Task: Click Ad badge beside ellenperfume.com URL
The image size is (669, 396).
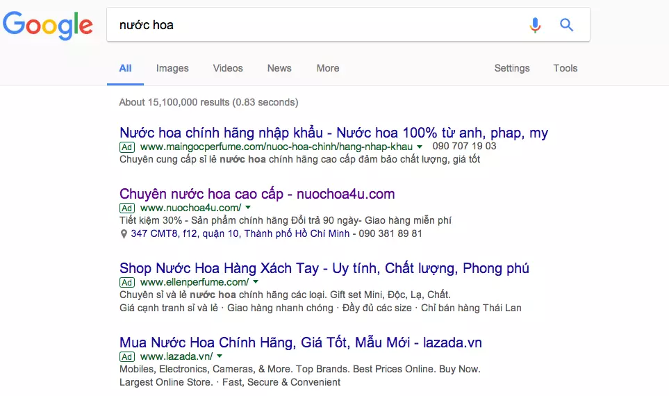Action: (127, 283)
